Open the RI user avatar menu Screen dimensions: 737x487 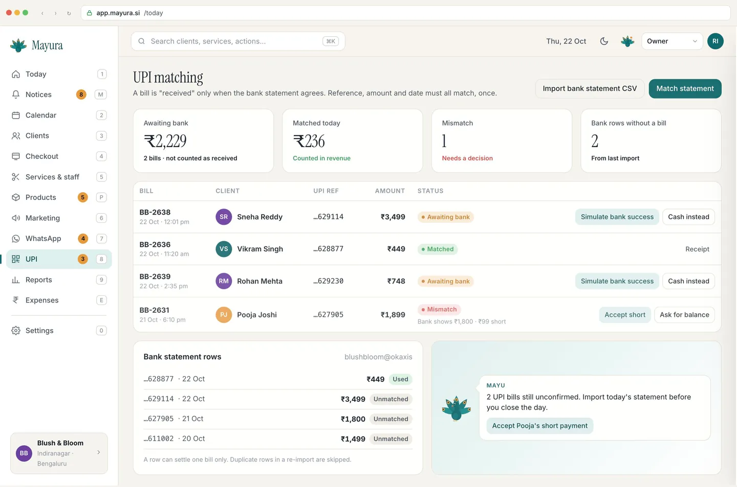pos(715,41)
